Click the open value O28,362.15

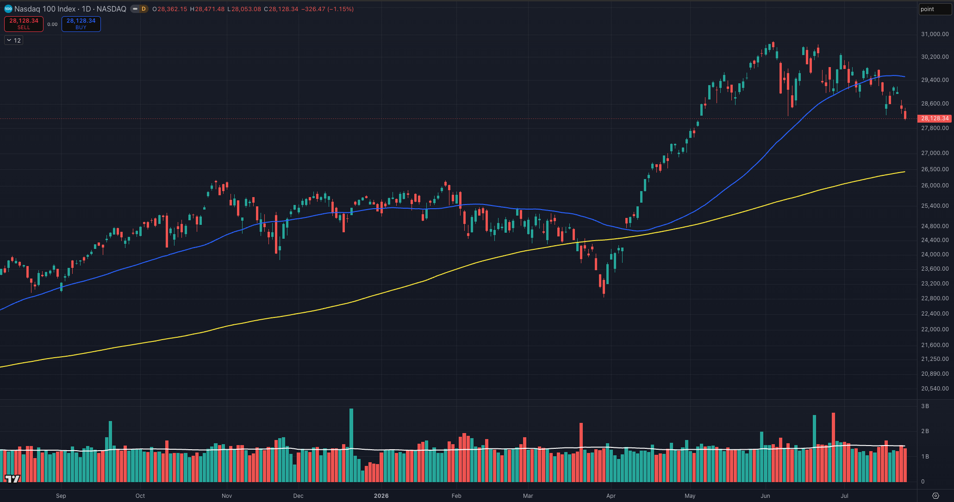point(170,9)
